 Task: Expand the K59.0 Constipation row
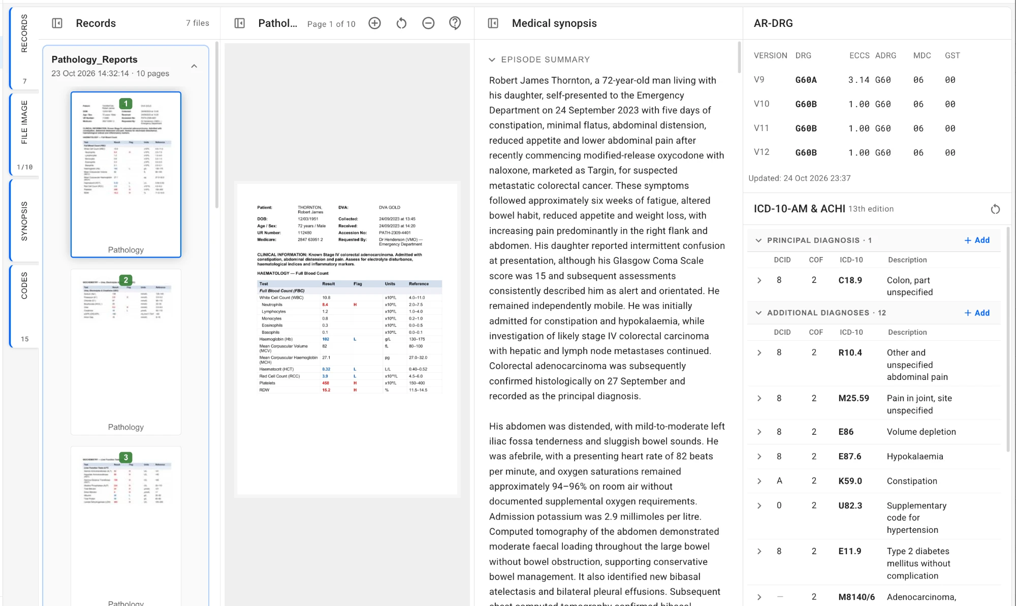click(x=759, y=481)
